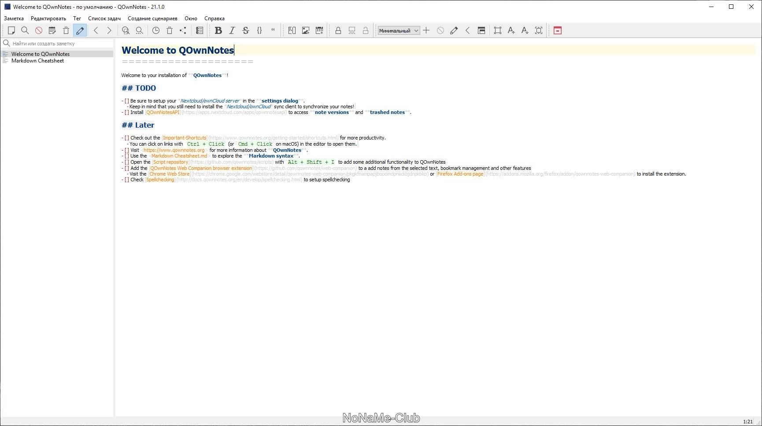The height and width of the screenshot is (426, 762).
Task: Insert block quote icon
Action: (273, 30)
